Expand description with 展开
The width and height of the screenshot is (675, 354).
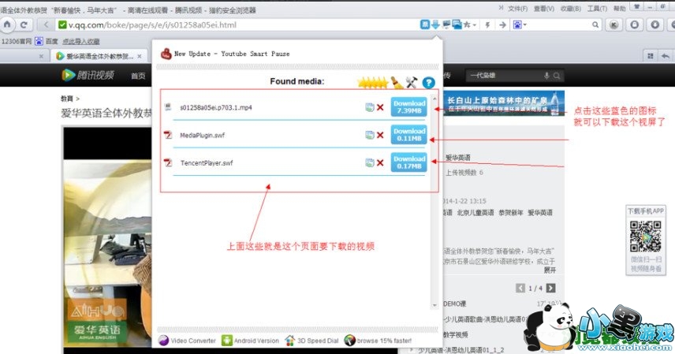point(550,270)
